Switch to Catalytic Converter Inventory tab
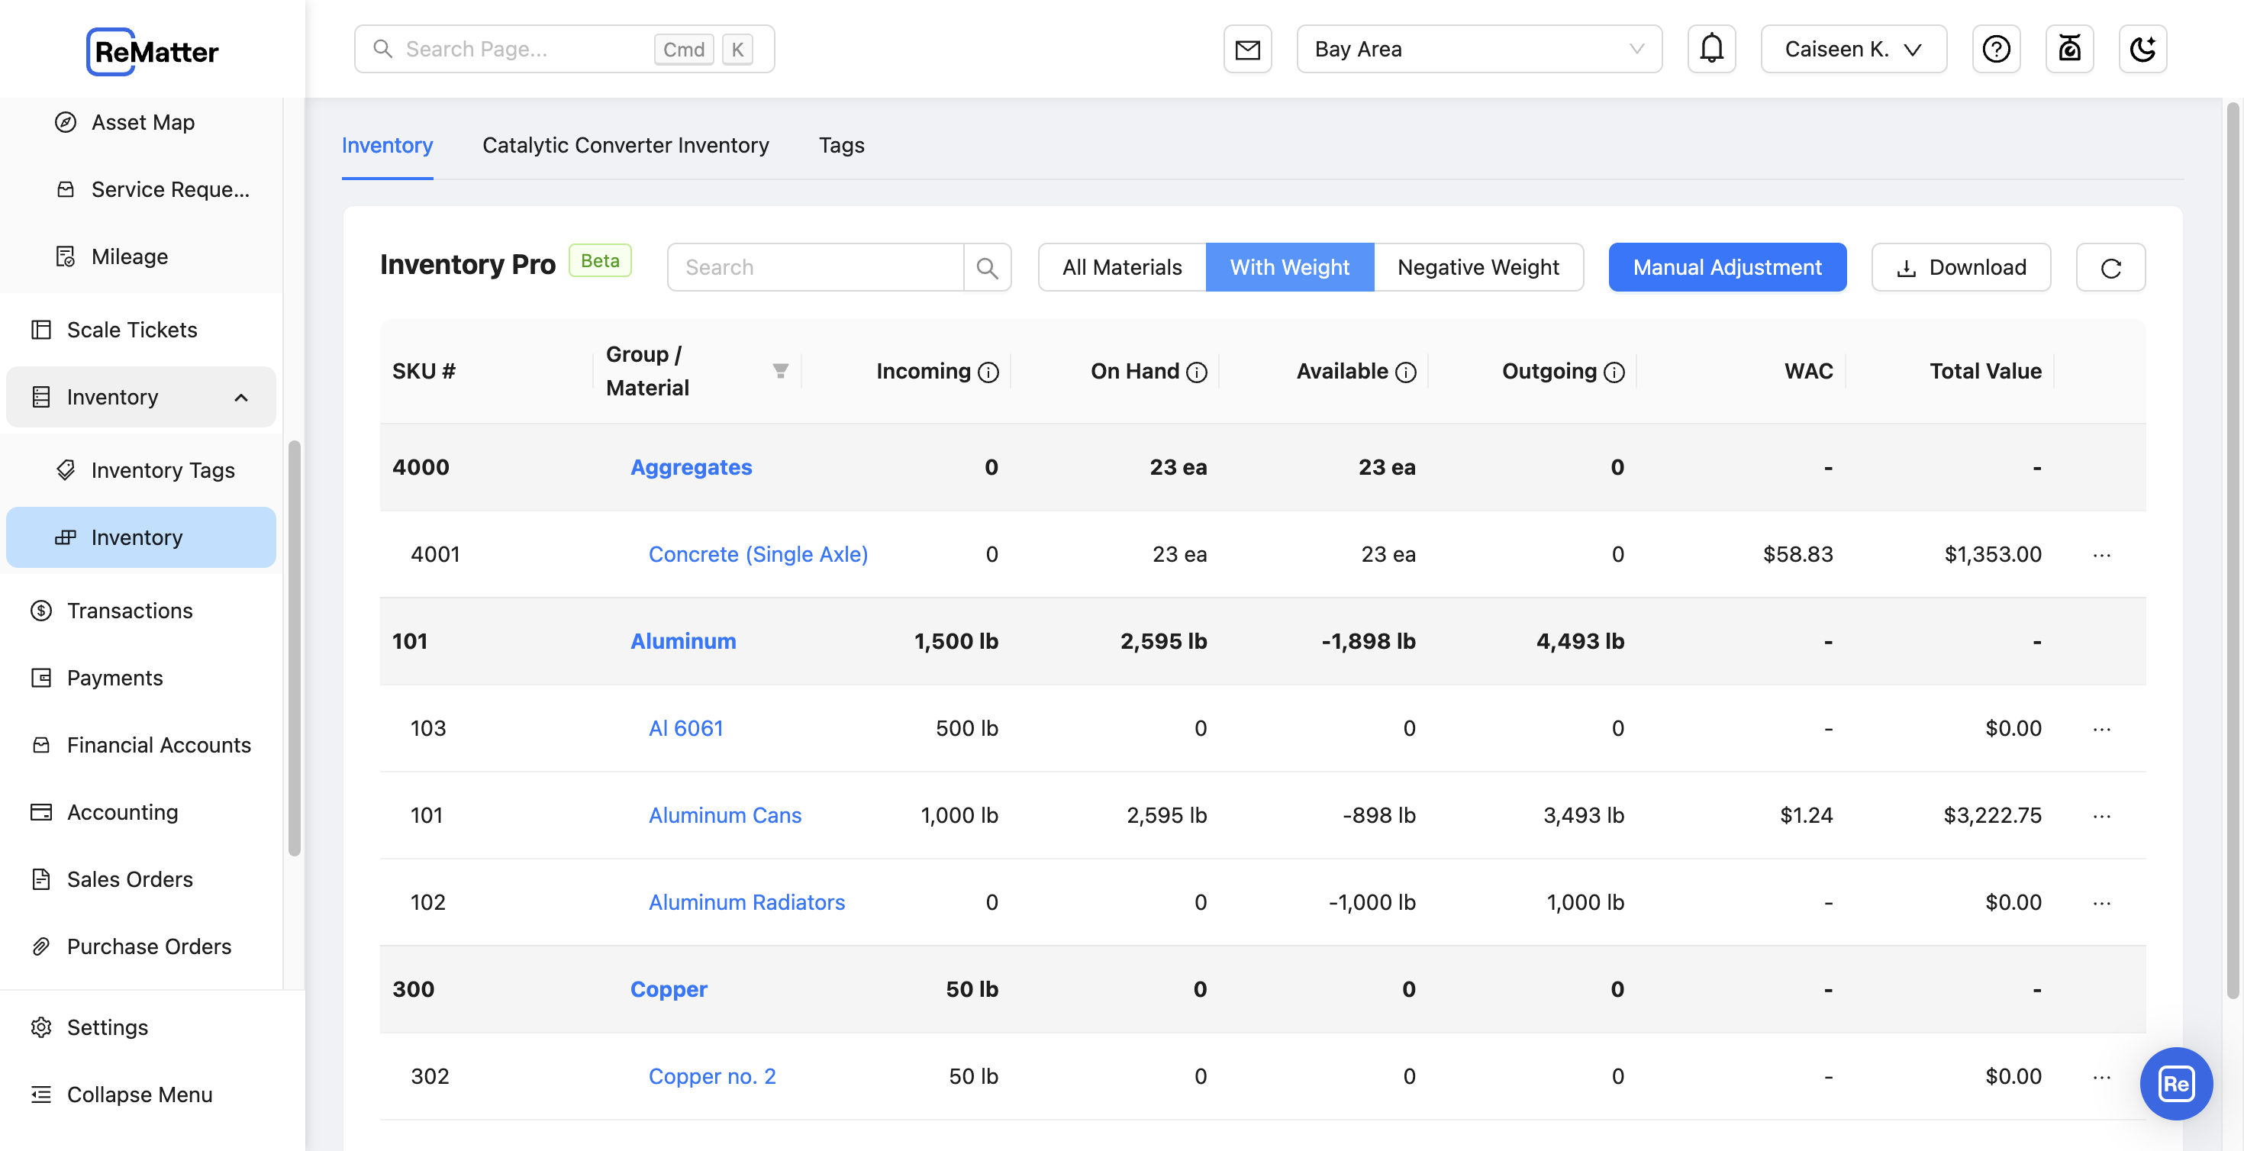This screenshot has width=2244, height=1151. [x=625, y=144]
